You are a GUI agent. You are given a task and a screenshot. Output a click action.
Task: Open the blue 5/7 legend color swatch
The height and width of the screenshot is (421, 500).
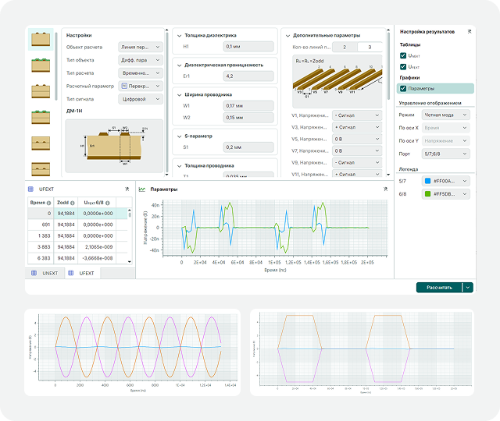427,181
